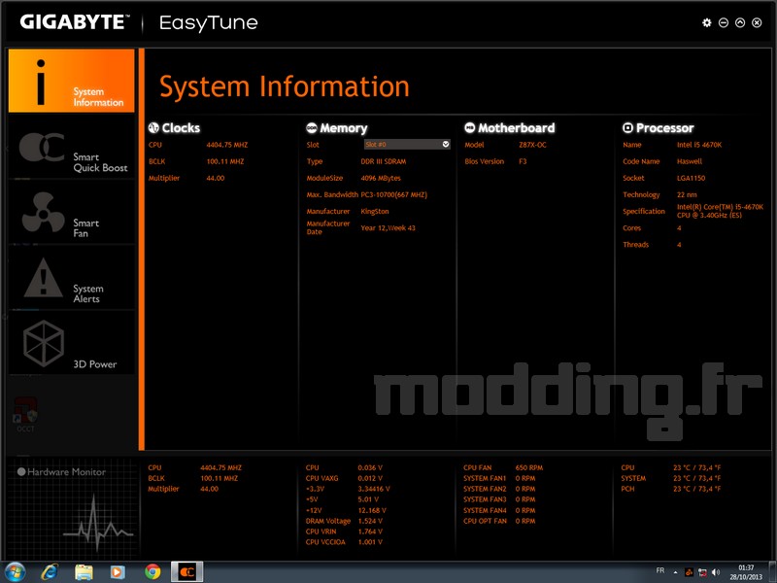The width and height of the screenshot is (777, 583).
Task: Click the GIGABYTE logo
Action: point(75,22)
